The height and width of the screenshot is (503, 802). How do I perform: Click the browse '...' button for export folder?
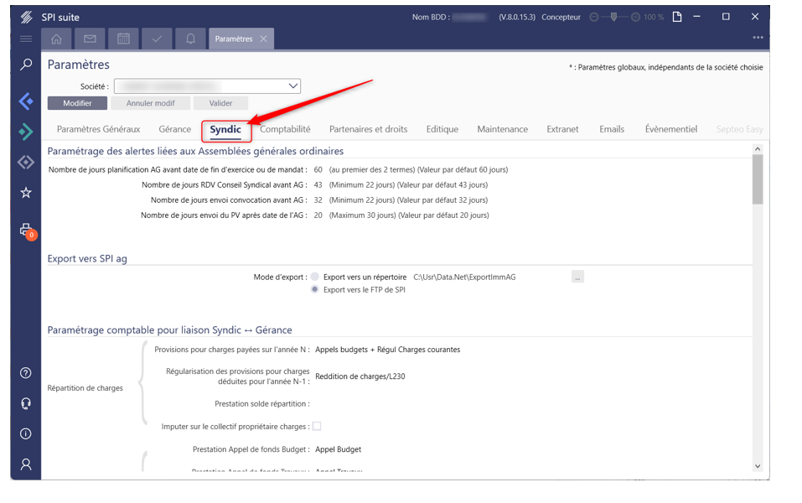click(577, 277)
